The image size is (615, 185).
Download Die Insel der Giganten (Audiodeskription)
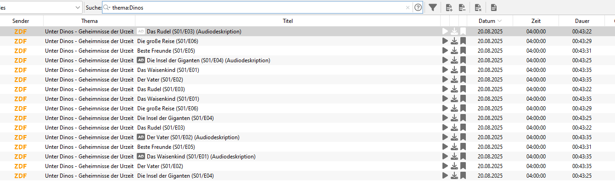(x=454, y=60)
